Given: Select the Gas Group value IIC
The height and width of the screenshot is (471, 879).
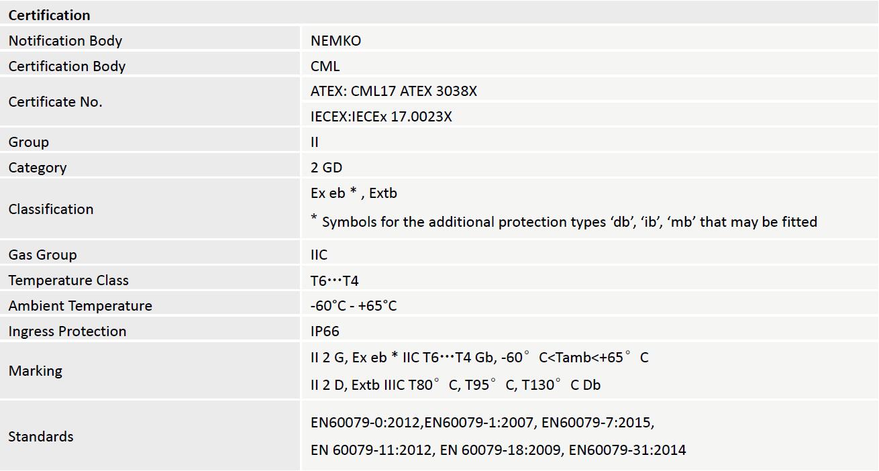Looking at the screenshot, I should [x=319, y=255].
